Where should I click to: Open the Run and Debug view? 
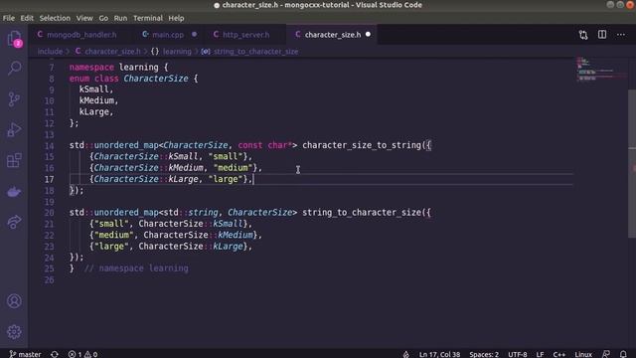(14, 129)
